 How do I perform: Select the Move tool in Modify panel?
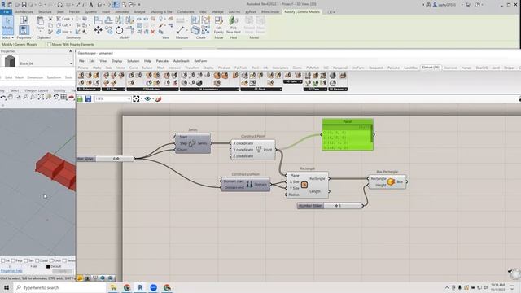pyautogui.click(x=98, y=31)
